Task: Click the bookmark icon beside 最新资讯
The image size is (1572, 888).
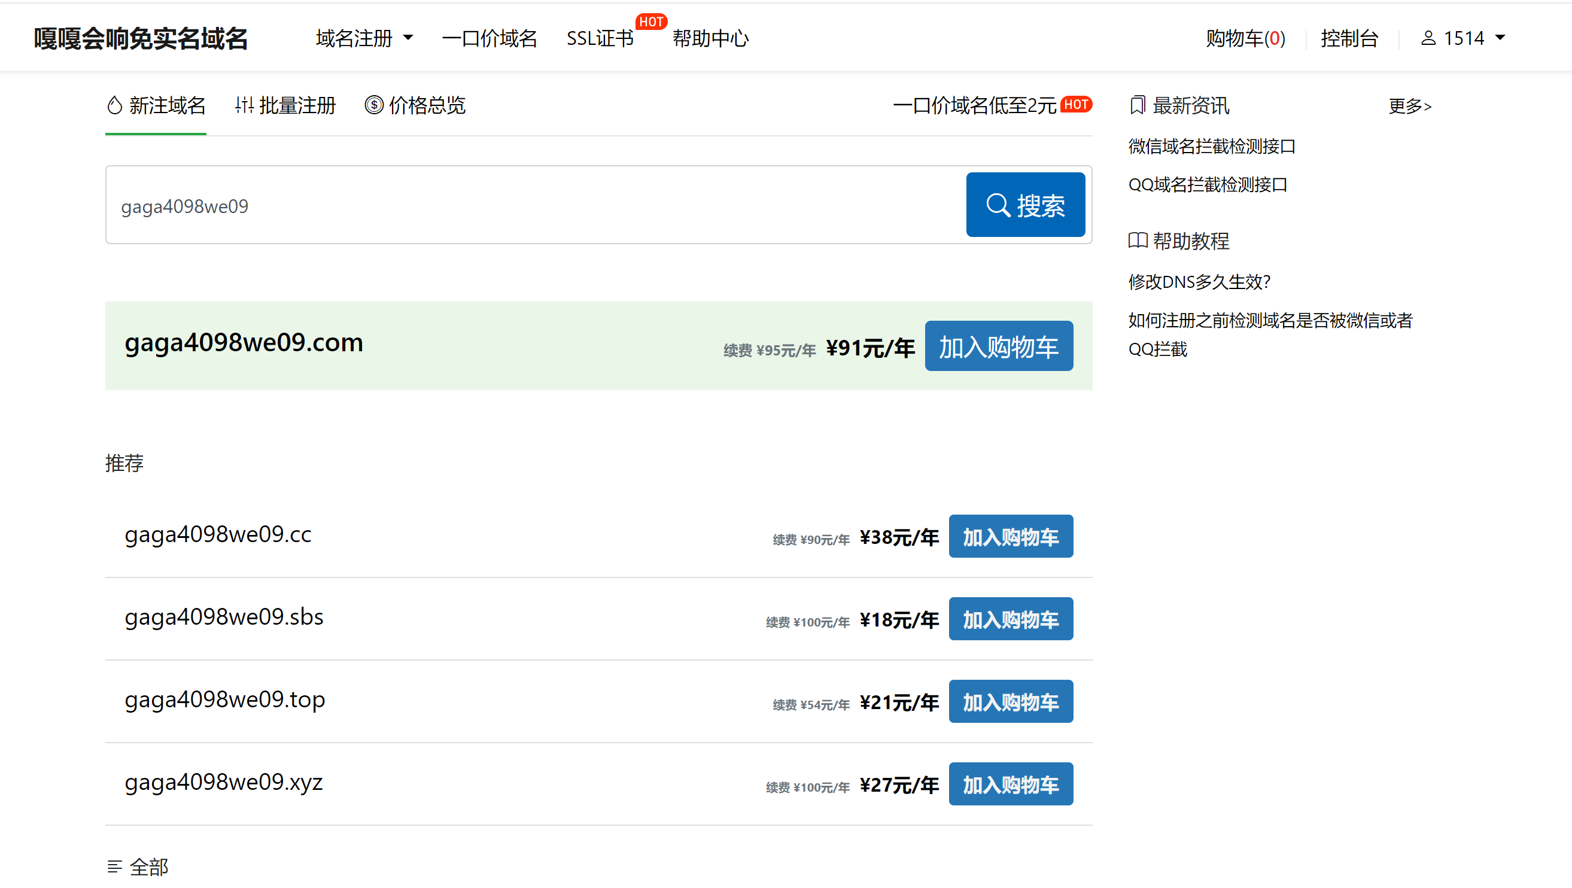Action: click(x=1138, y=105)
